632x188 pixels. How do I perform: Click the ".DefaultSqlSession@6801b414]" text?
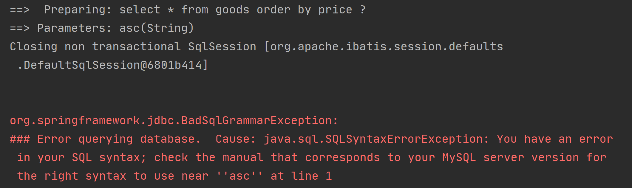pyautogui.click(x=112, y=65)
